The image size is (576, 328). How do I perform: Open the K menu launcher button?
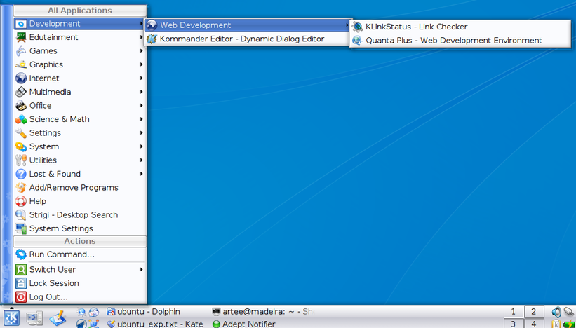11,317
